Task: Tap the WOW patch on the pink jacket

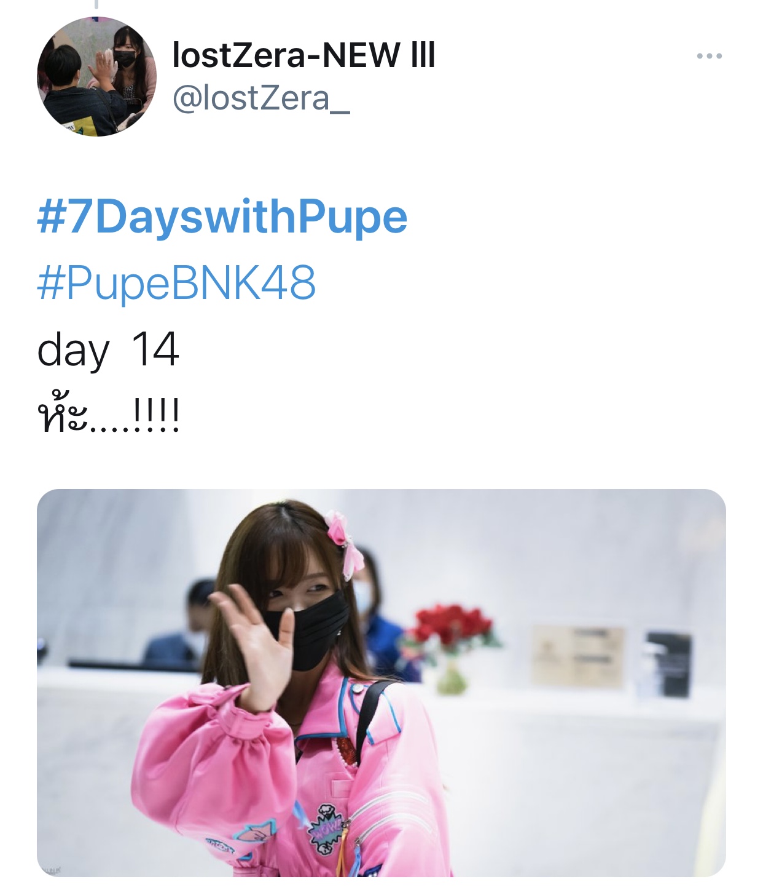Action: coord(327,830)
